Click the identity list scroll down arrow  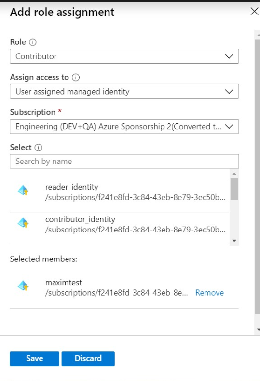(234, 241)
